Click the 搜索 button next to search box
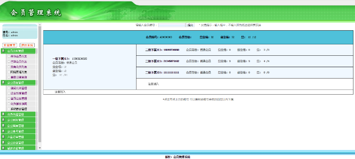Image resolution: width=355 pixels, height=159 pixels. tap(190, 25)
